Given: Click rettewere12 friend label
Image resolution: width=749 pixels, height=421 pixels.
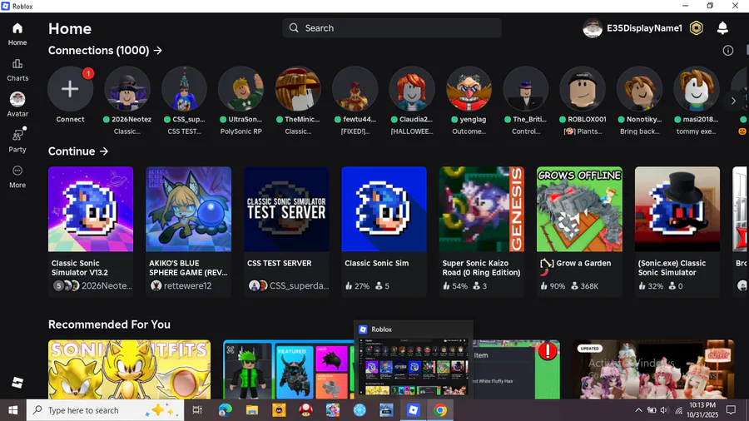Looking at the screenshot, I should (x=188, y=285).
